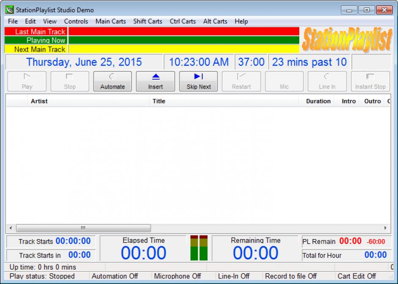Click the Remaining Time display
The image size is (398, 284).
(x=255, y=248)
